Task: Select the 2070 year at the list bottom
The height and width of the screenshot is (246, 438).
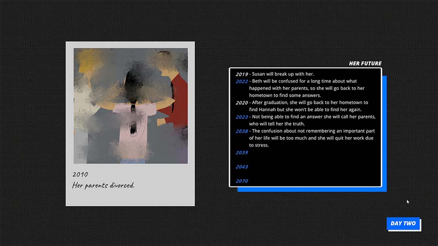Action: [242, 181]
